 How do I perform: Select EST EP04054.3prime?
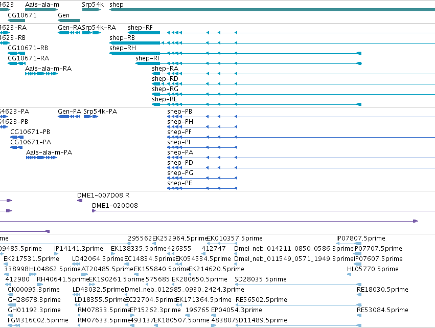[236, 311]
